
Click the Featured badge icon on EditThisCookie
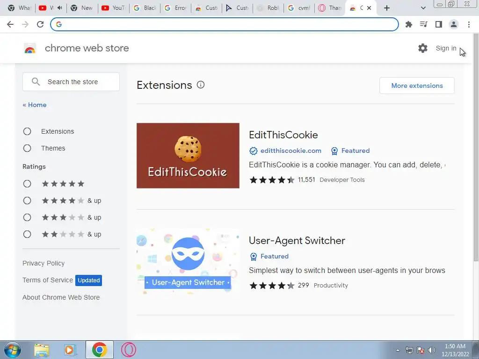click(x=334, y=151)
